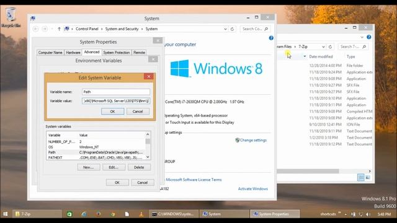The image size is (397, 223).
Task: Select PATHEXT row in System variables
Action: [96, 157]
